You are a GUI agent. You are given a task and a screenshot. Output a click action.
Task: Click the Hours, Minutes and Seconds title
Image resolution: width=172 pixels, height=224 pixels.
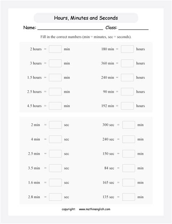(x=86, y=18)
